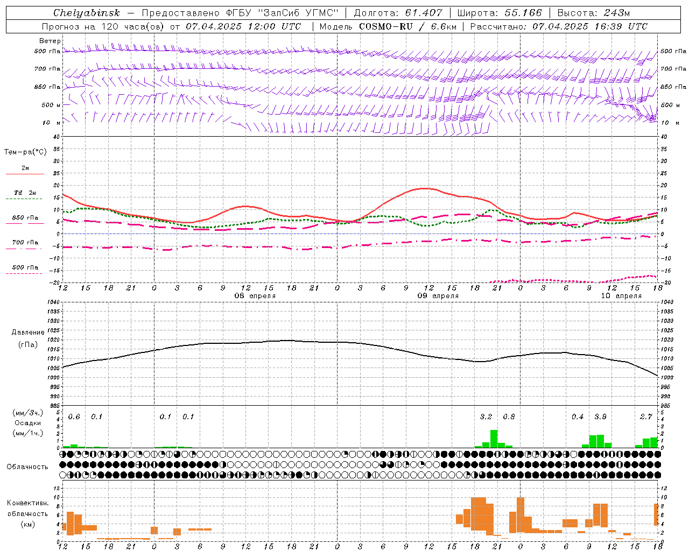This screenshot has height=551, width=689.
Task: Click the '10 апреля' date label
Action: pyautogui.click(x=621, y=296)
